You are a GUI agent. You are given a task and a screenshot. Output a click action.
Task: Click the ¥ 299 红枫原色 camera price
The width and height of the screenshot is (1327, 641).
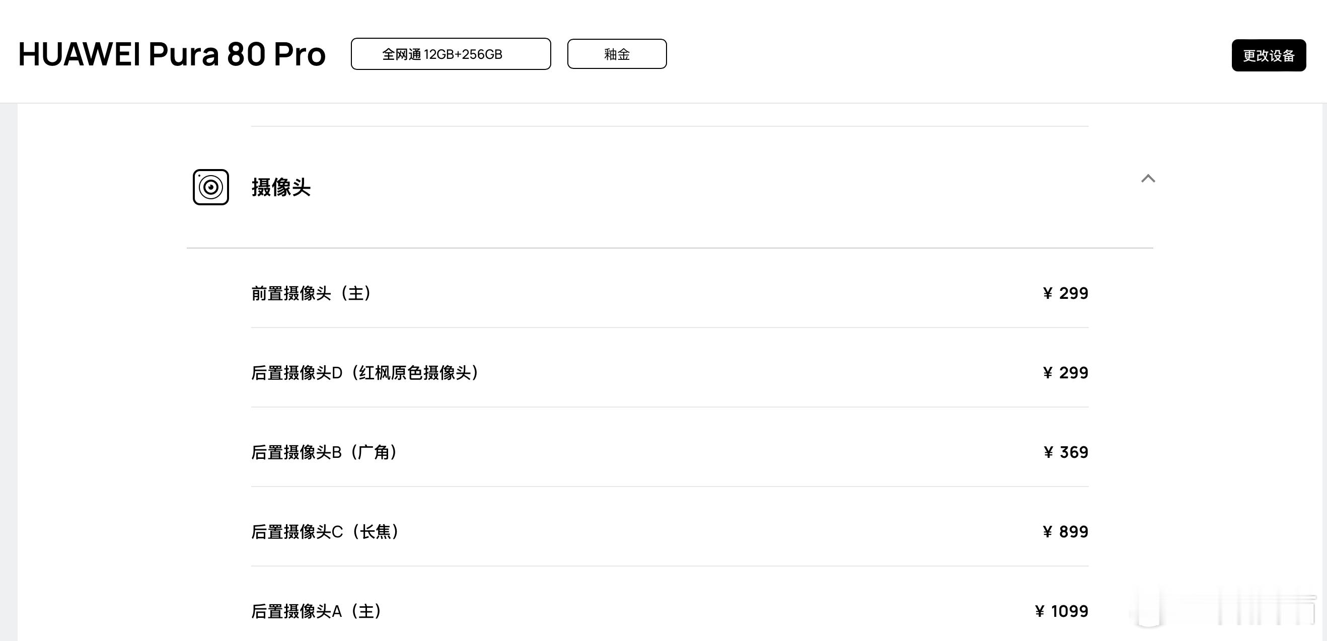click(x=1065, y=373)
